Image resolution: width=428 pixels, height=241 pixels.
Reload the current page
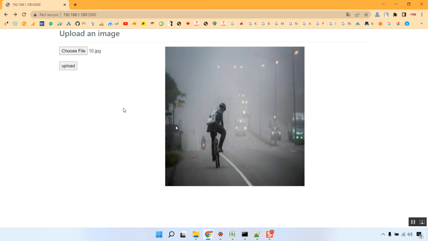(24, 14)
